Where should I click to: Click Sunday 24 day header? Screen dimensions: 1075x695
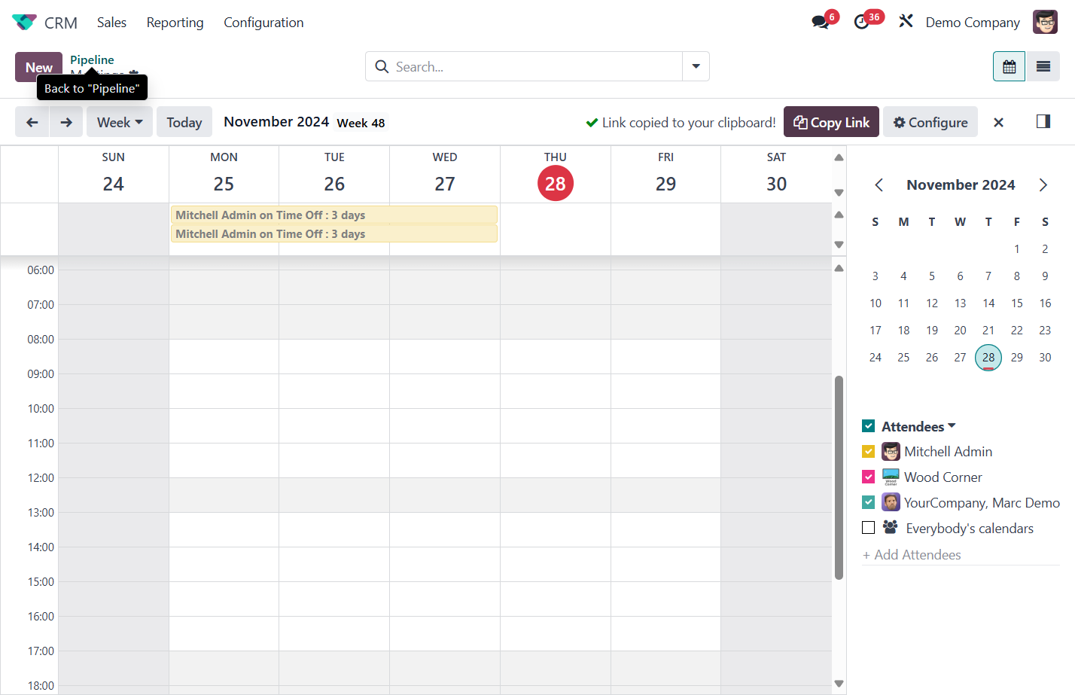pos(114,175)
